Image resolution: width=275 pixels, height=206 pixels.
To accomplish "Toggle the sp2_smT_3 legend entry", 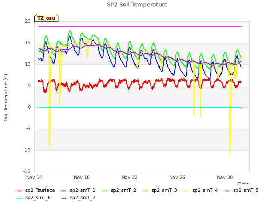I will pyautogui.click(x=160, y=191).
